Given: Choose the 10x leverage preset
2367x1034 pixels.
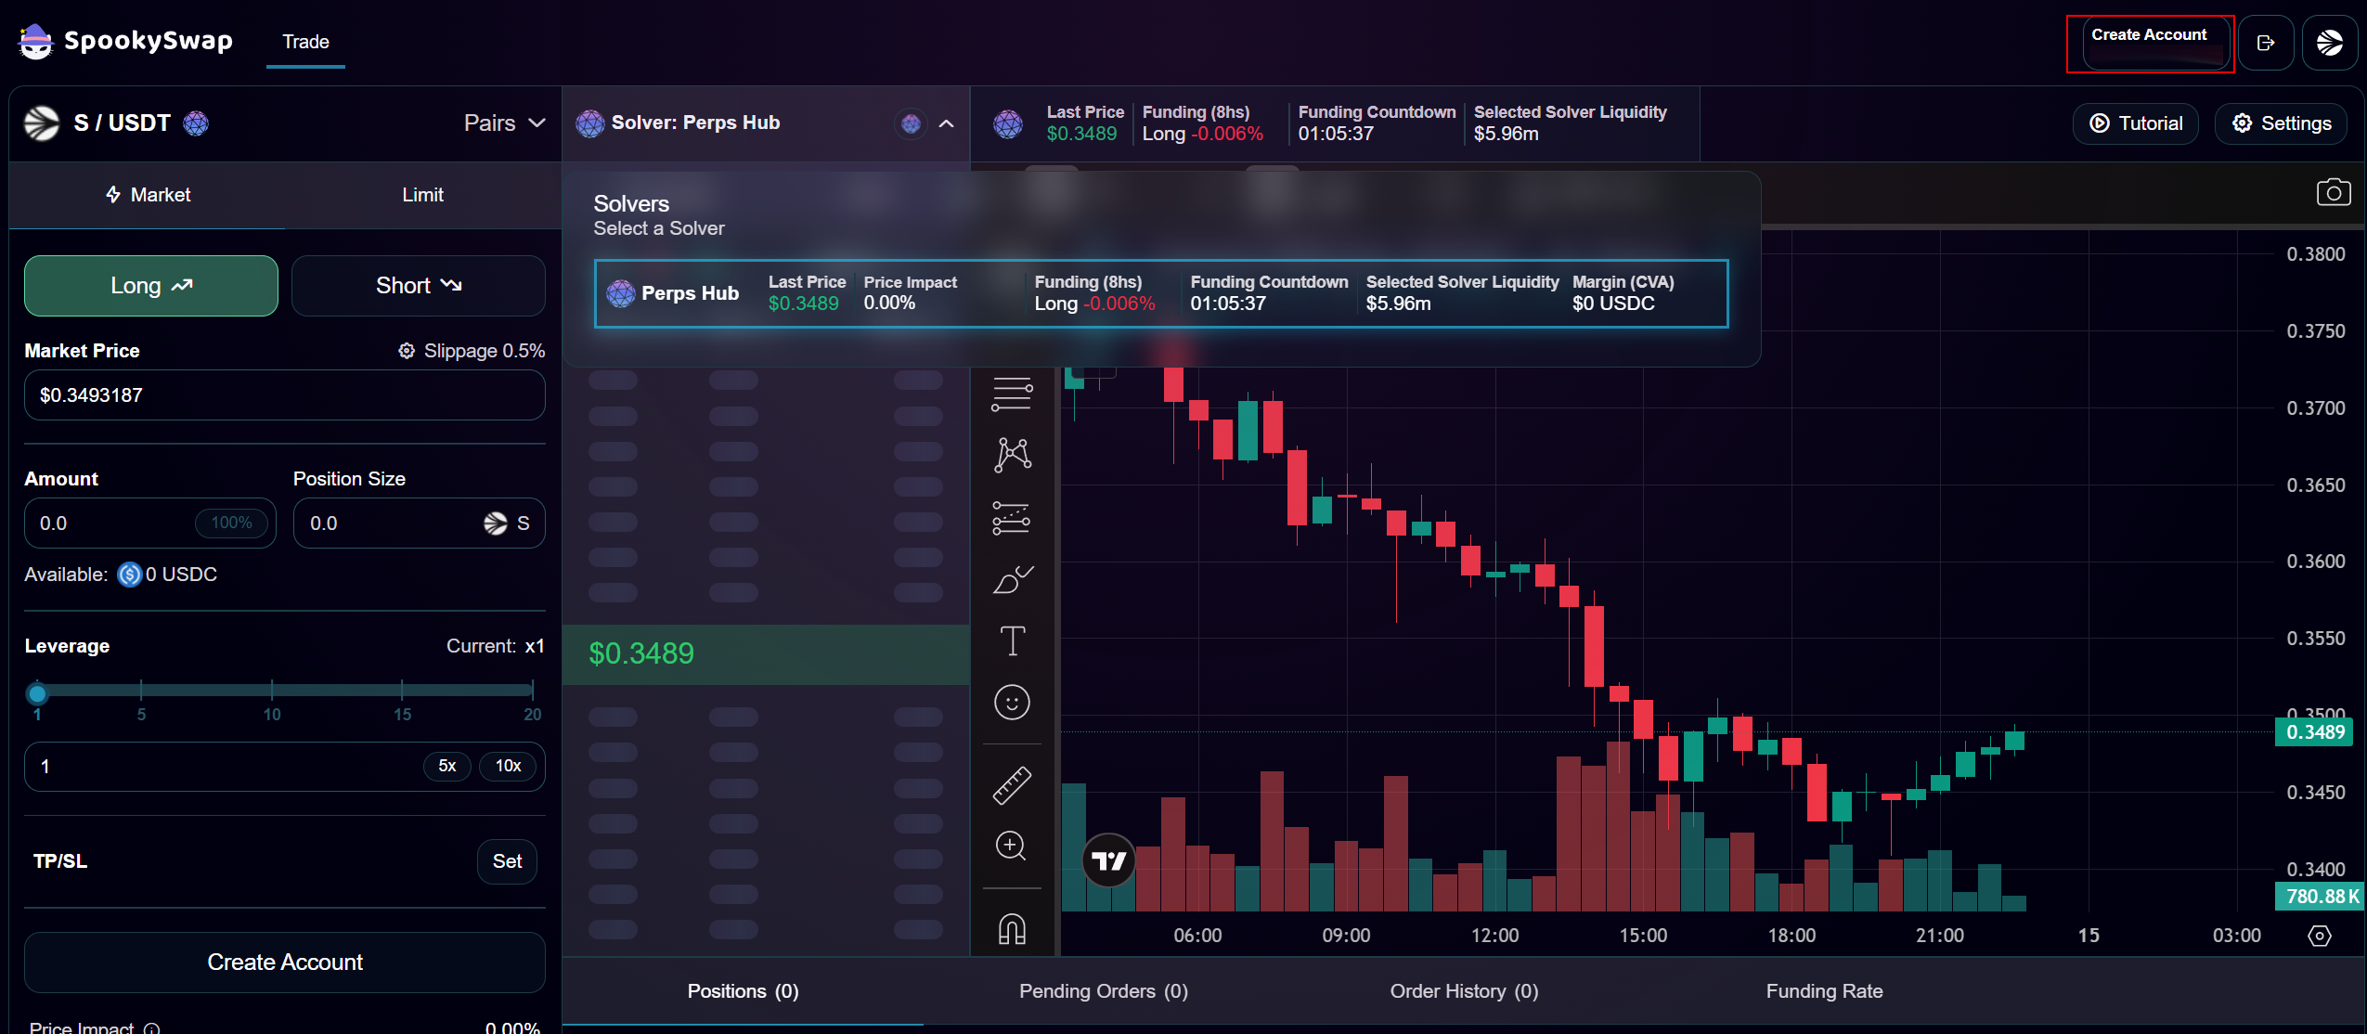Looking at the screenshot, I should (508, 766).
